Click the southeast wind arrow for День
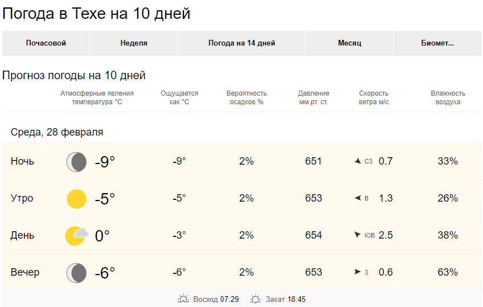 pyautogui.click(x=358, y=235)
